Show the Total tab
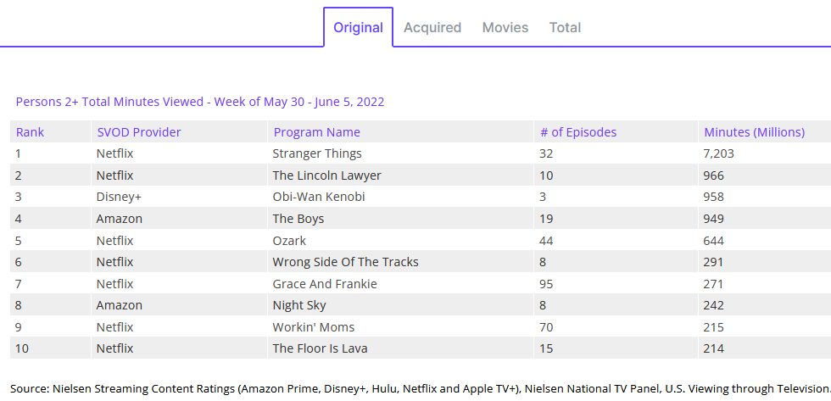This screenshot has width=831, height=401. pyautogui.click(x=565, y=27)
